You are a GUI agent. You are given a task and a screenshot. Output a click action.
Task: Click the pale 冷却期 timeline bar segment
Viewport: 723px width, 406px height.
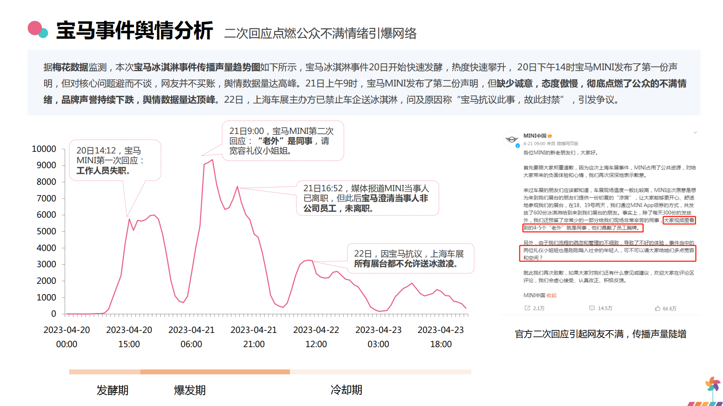(380, 371)
